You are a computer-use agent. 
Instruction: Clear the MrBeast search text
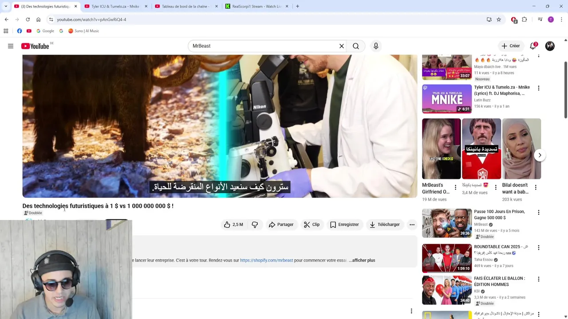(x=342, y=46)
